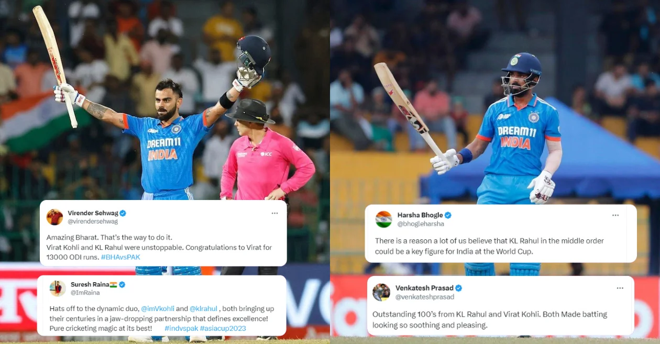This screenshot has height=344, width=660.
Task: Click Harsha Bhogle's blue verified badge
Action: pyautogui.click(x=448, y=215)
